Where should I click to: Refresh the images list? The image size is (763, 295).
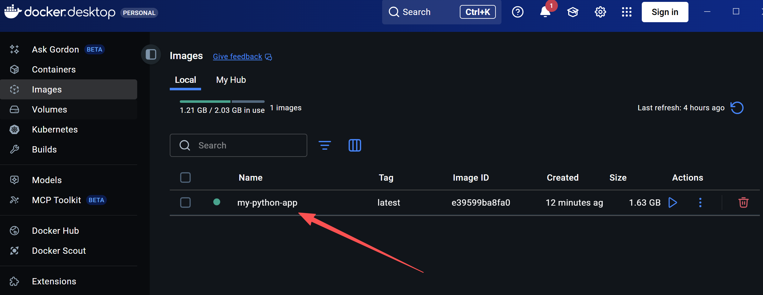coord(737,108)
